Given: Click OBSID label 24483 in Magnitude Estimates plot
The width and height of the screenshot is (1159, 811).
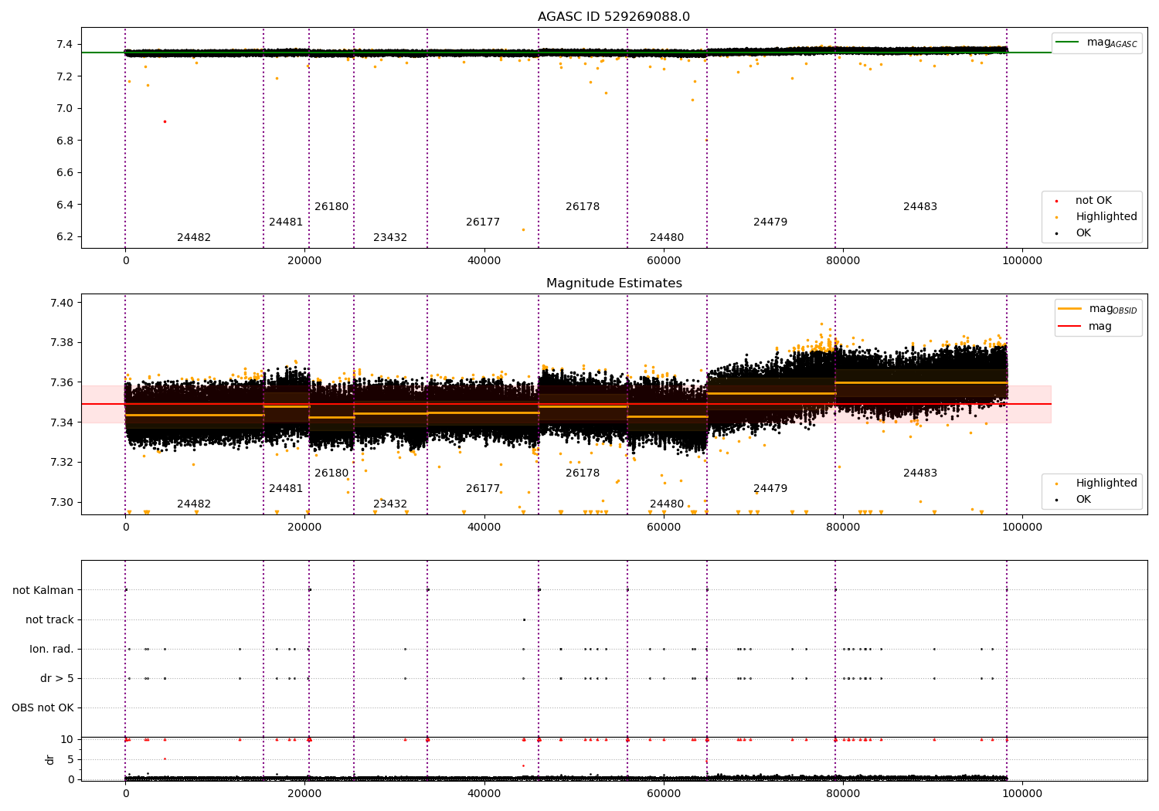Looking at the screenshot, I should tap(920, 473).
